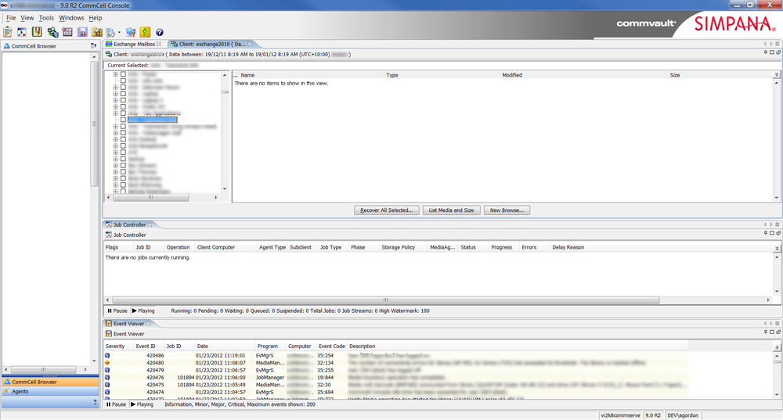Pause the Job Controller view
The height and width of the screenshot is (420, 783).
pos(117,311)
